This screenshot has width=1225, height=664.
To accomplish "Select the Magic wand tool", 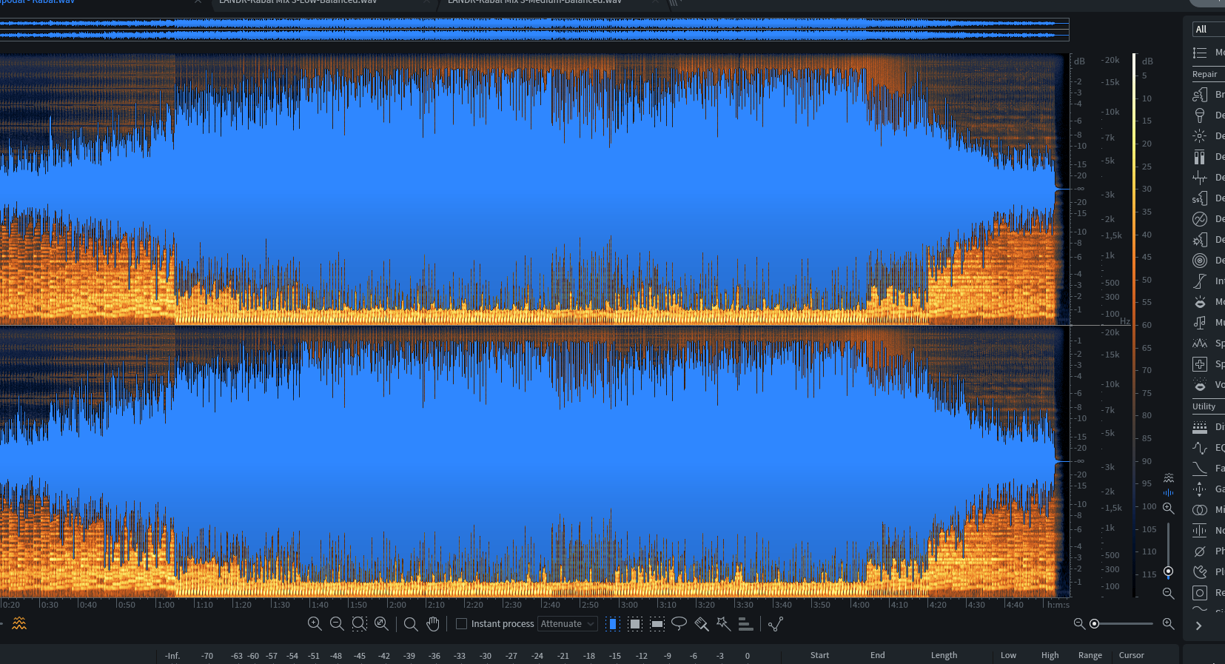I will [x=724, y=624].
